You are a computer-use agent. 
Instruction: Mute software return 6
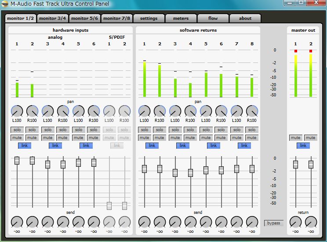point(221,138)
